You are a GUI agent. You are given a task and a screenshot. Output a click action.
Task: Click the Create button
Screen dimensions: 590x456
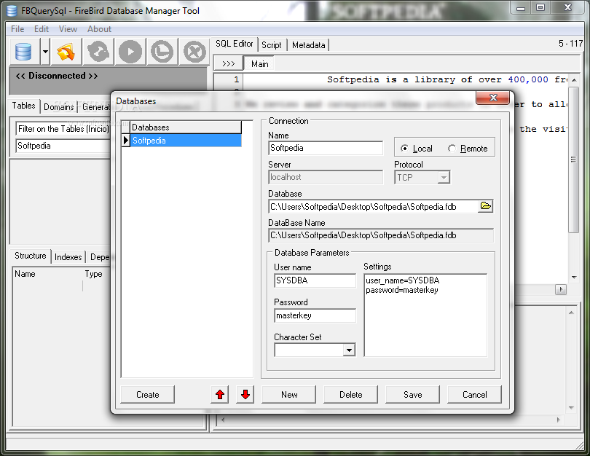[x=147, y=395]
